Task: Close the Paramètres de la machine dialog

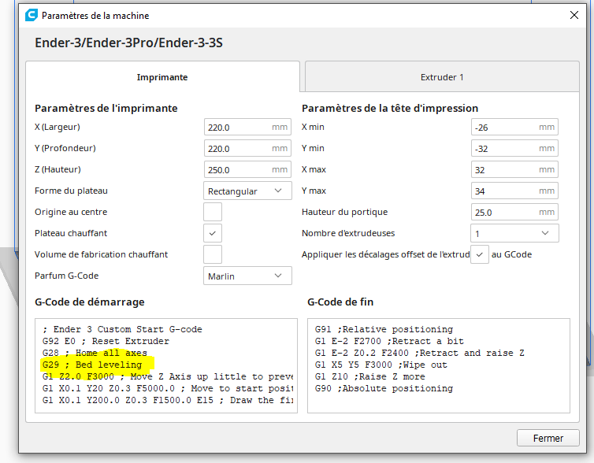Action: pos(574,15)
